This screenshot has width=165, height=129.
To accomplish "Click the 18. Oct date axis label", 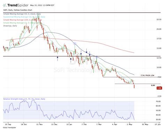I will pos(24,124).
